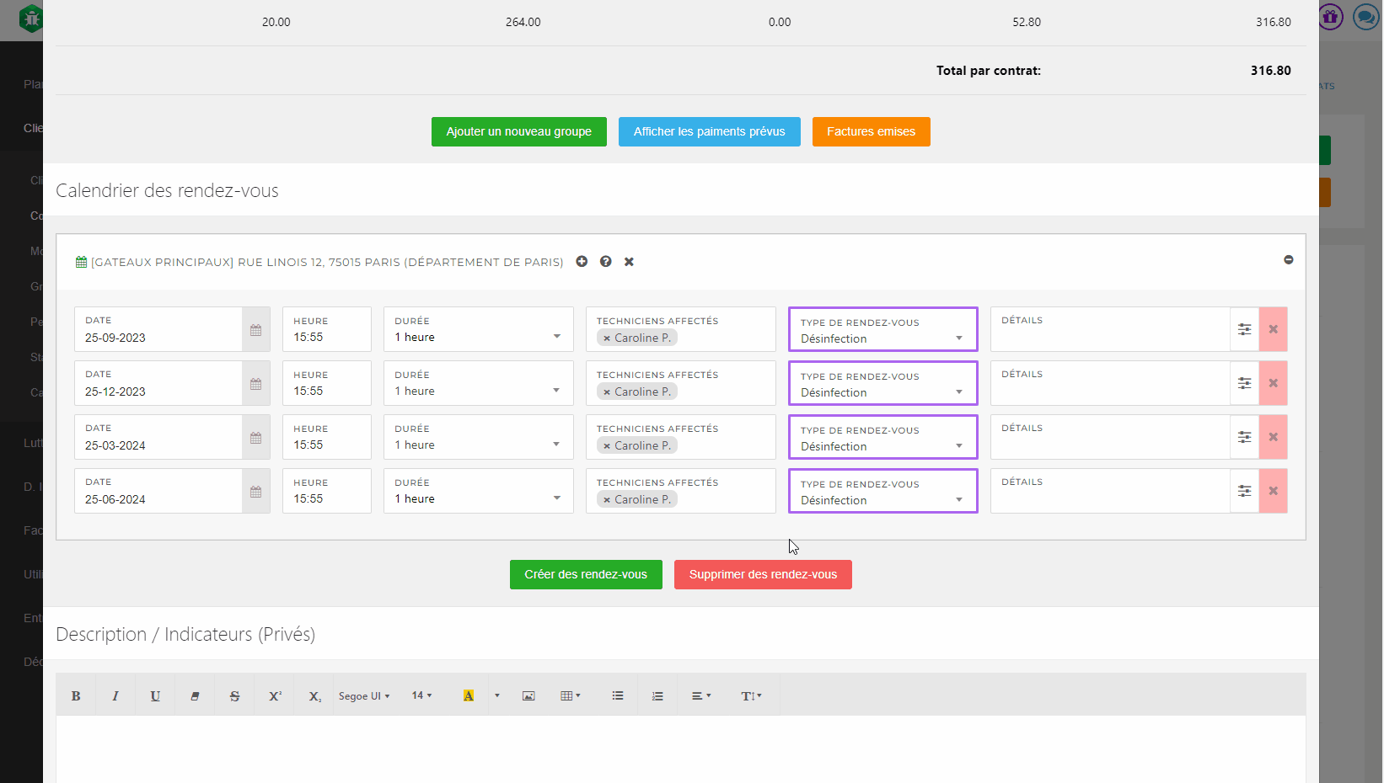Apply strikethrough formatting in editor

tap(234, 696)
